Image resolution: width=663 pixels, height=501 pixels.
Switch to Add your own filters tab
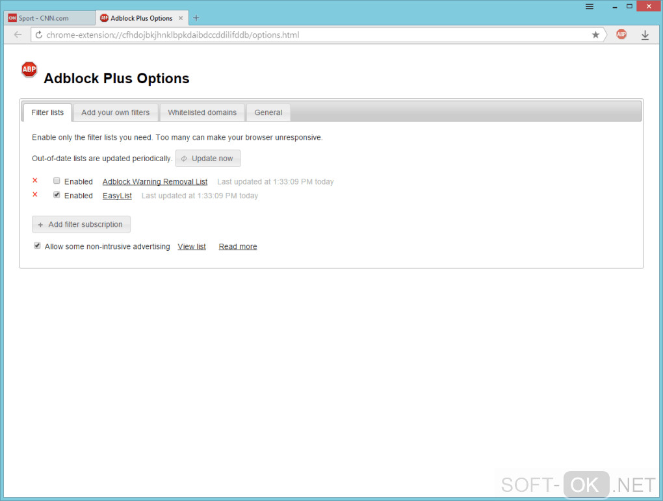[116, 112]
